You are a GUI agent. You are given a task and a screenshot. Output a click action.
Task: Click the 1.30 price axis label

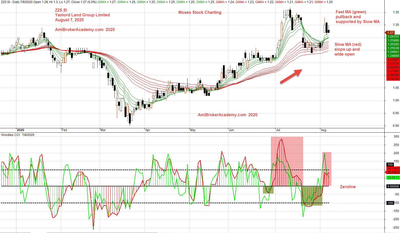click(x=396, y=25)
